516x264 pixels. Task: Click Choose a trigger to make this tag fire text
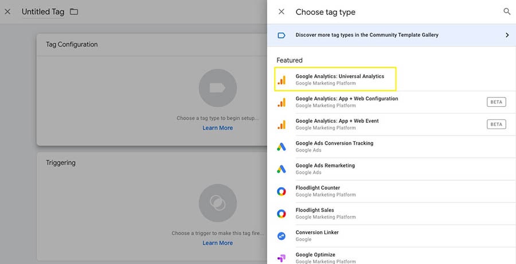217,233
